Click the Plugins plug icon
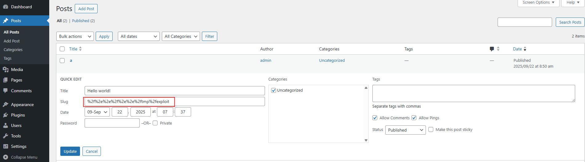The width and height of the screenshot is (585, 162). 6,115
